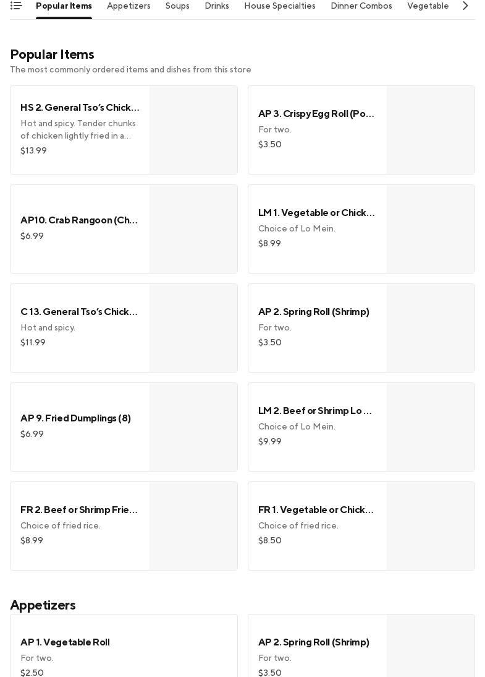
Task: Switch to the Soups tab
Action: pyautogui.click(x=177, y=6)
